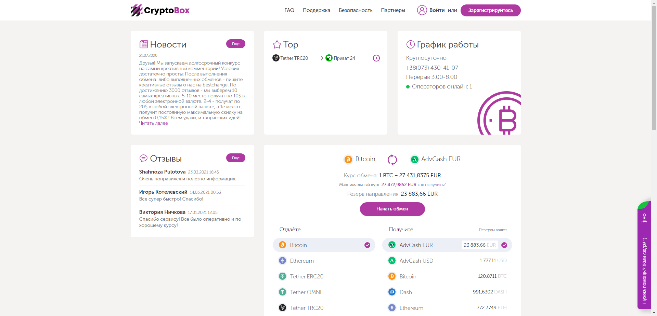This screenshot has width=657, height=316.
Task: Open the FAQ menu item
Action: coord(289,10)
